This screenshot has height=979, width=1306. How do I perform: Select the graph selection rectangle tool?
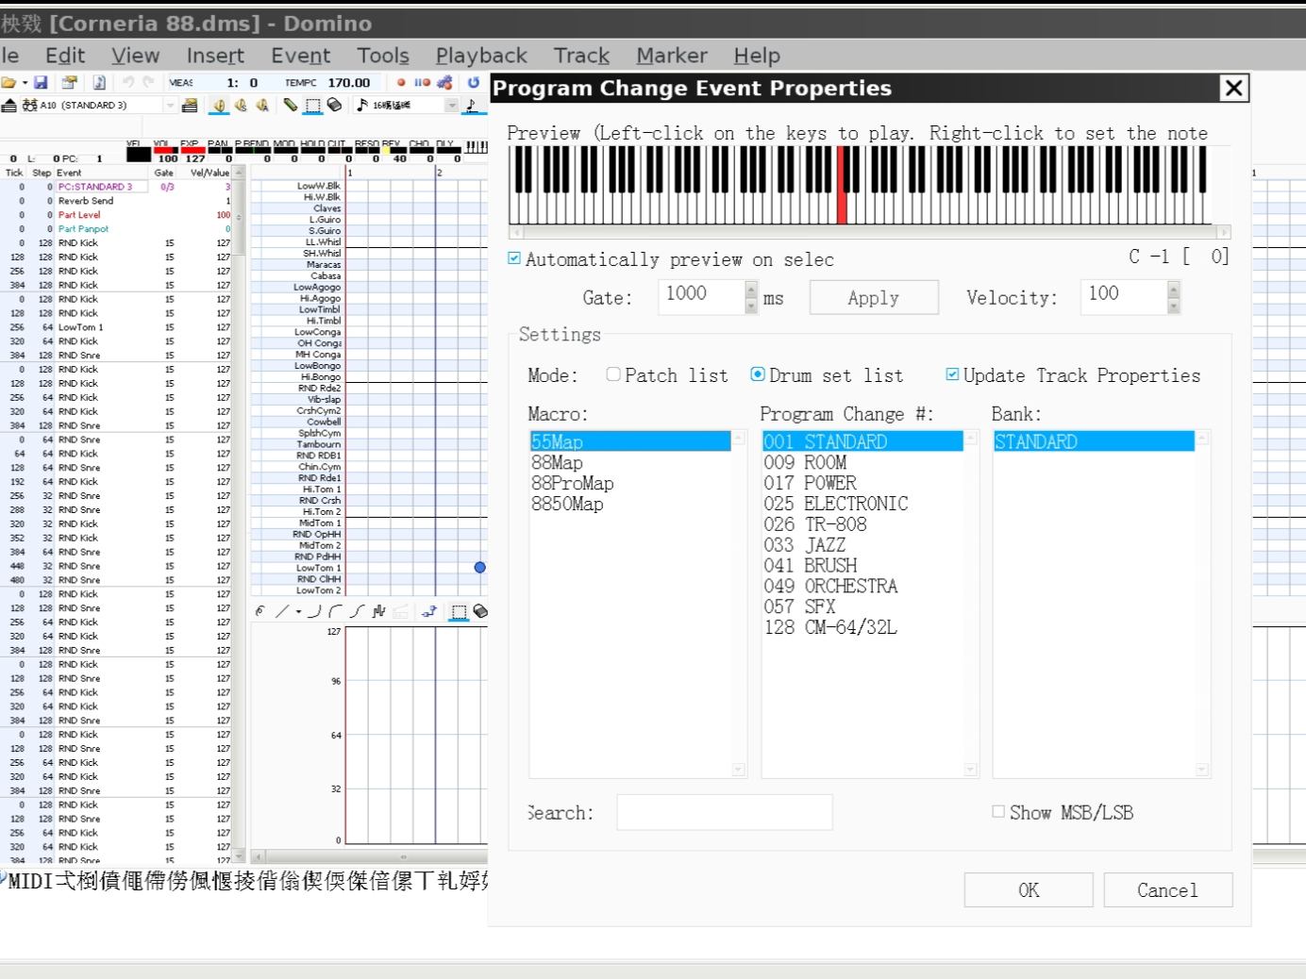pyautogui.click(x=459, y=611)
